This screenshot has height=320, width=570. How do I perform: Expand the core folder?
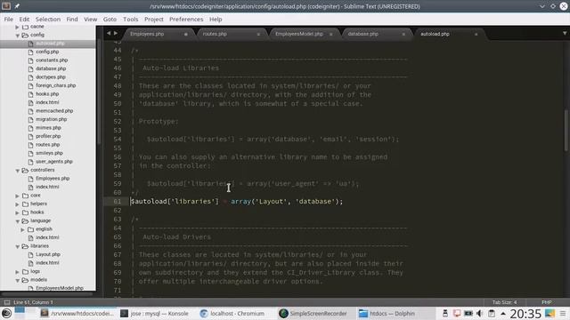[x=18, y=196]
